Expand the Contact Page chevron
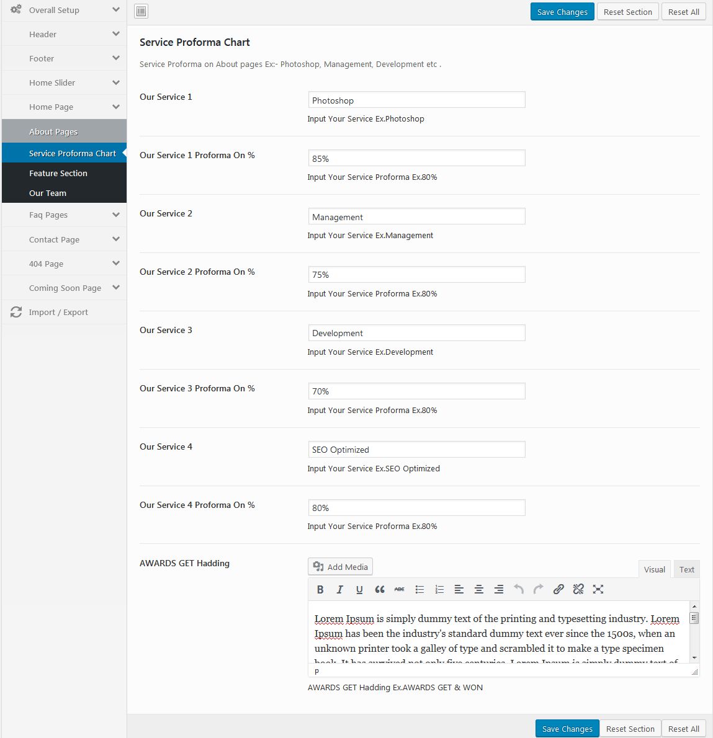 [116, 239]
